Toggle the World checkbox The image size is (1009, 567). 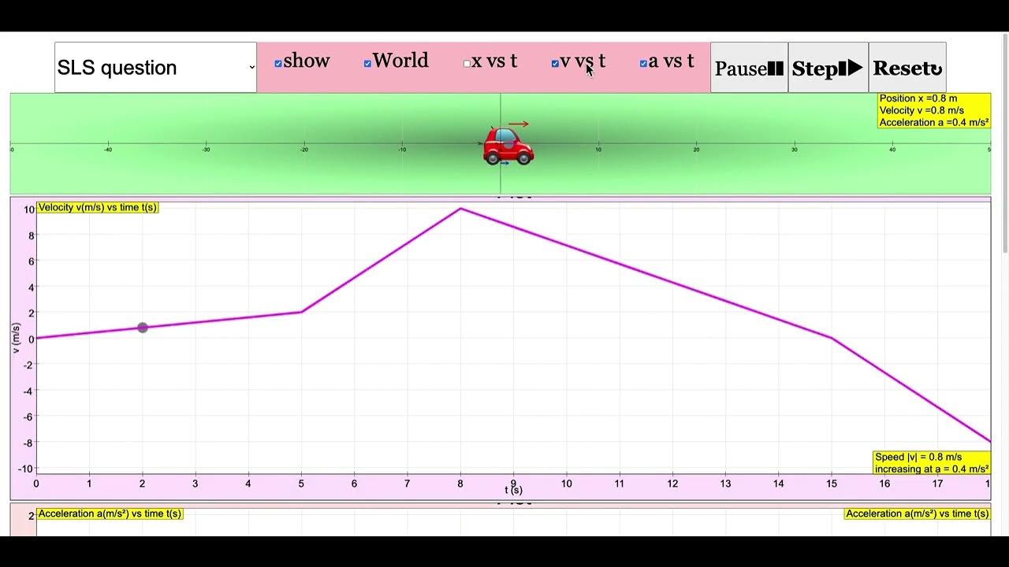(367, 64)
